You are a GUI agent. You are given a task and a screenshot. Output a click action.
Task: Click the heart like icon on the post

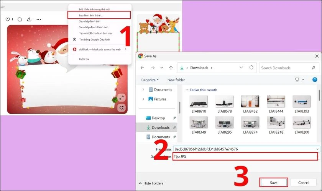[8, 19]
